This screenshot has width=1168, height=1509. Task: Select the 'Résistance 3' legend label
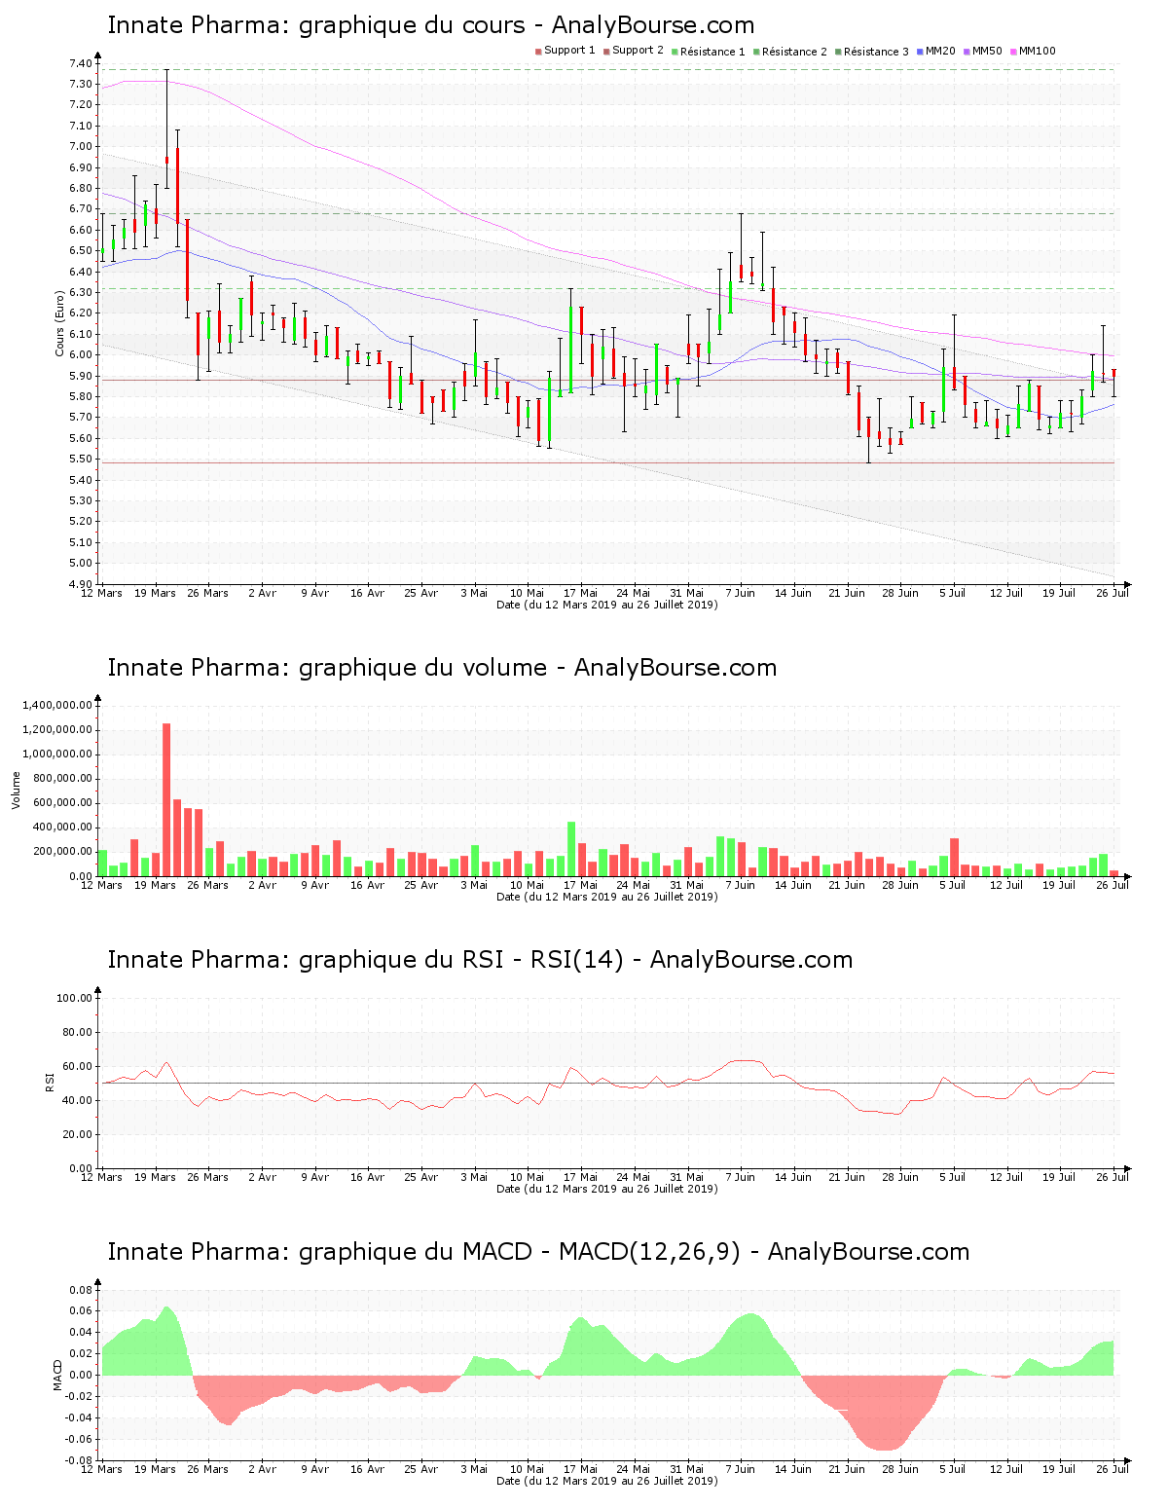point(876,52)
